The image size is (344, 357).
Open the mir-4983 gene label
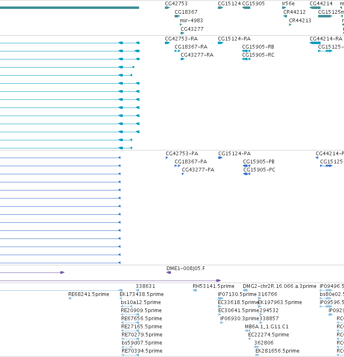tap(191, 21)
